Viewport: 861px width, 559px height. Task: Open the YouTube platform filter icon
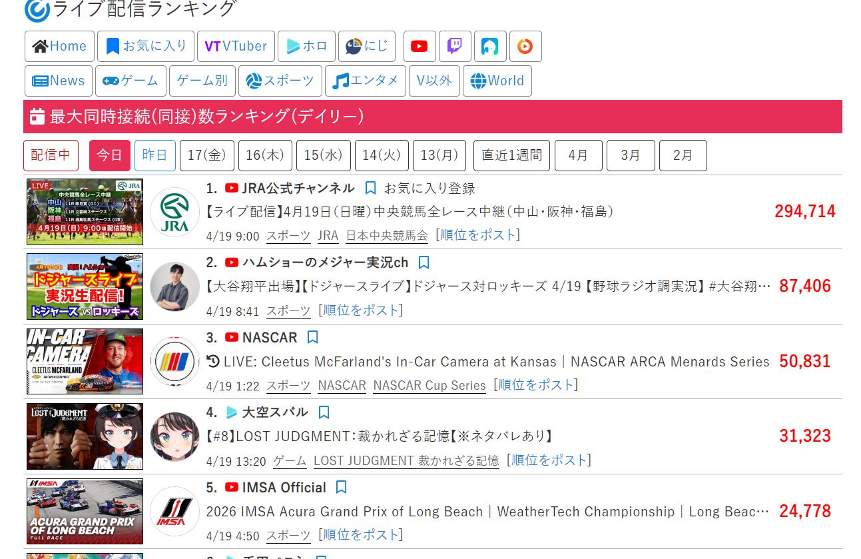coord(420,47)
